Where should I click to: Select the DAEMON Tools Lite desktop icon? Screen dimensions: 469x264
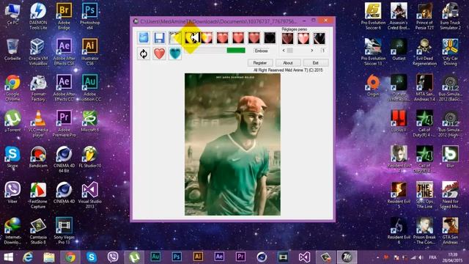tap(38, 16)
